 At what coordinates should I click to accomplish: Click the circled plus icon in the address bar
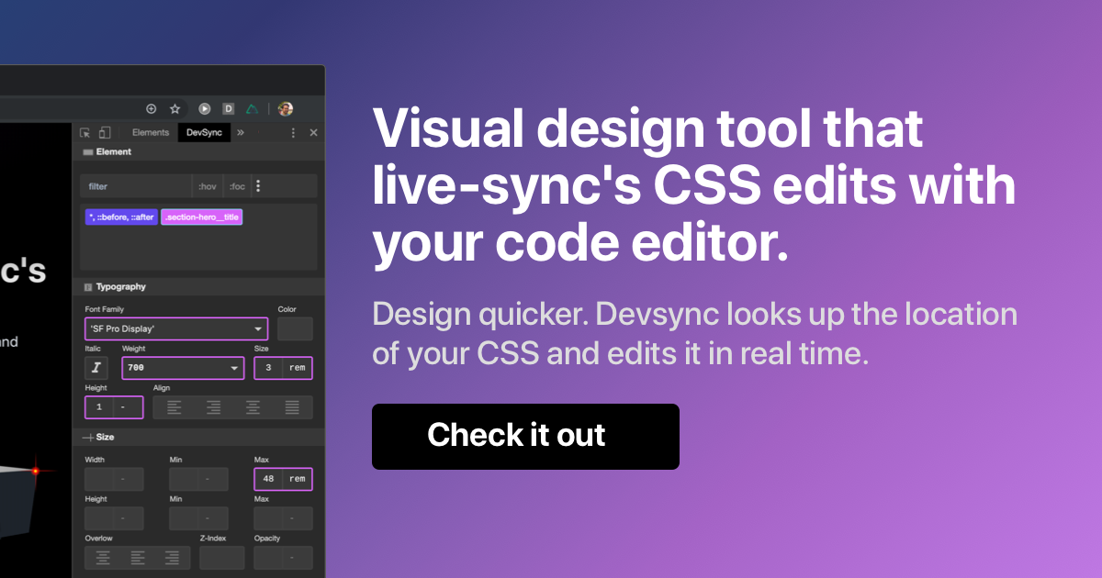point(152,108)
